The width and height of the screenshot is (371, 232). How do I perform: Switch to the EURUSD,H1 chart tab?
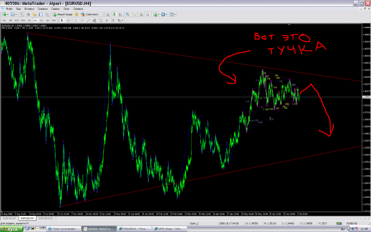[x=9, y=218]
